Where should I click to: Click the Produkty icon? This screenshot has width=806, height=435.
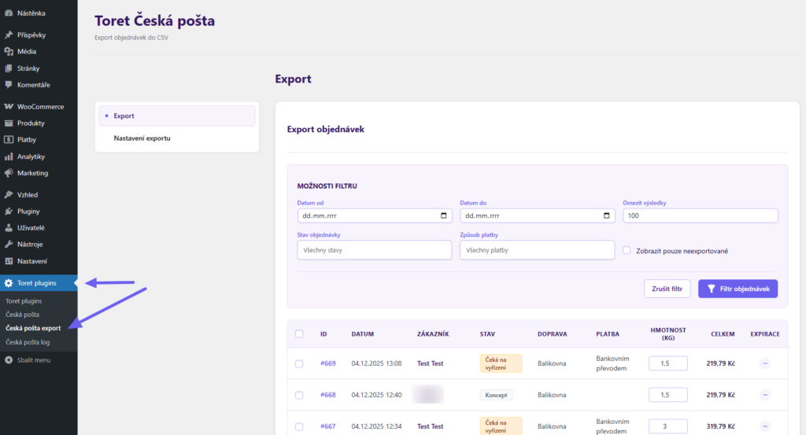(9, 123)
